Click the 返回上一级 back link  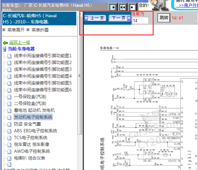(20, 43)
